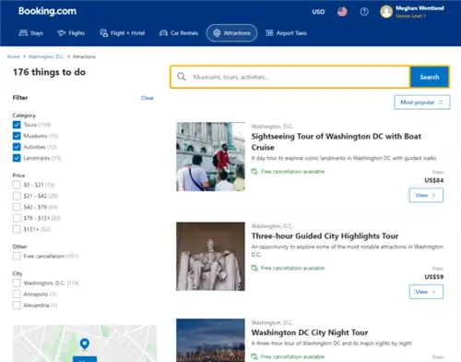Uncheck the Museums category checkbox

[17, 136]
